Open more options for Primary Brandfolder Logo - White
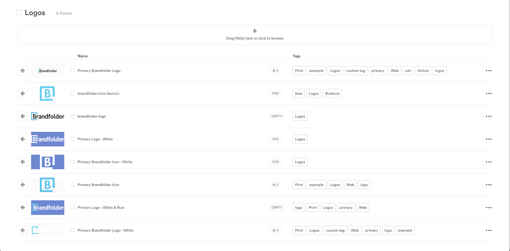 coord(489,231)
